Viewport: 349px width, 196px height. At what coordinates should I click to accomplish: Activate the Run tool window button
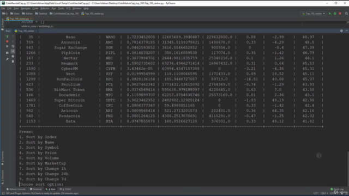51,189
